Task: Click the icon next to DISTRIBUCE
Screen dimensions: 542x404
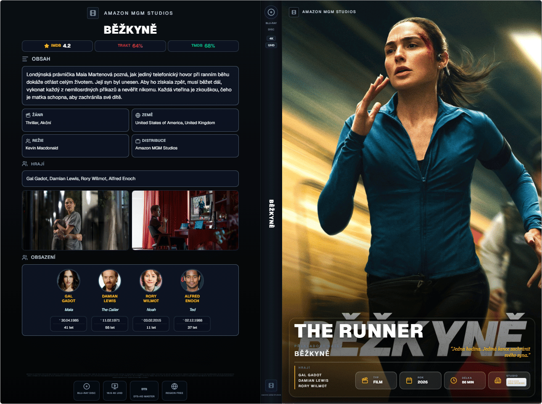Action: coord(138,141)
